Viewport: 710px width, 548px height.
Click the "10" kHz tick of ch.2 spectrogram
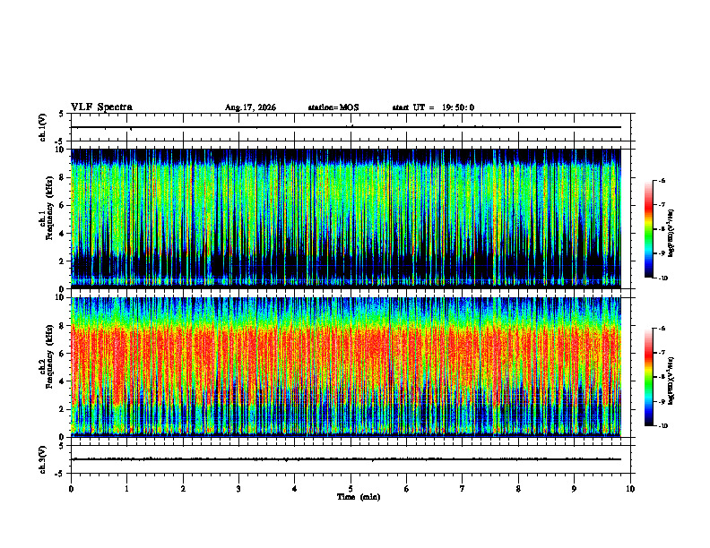pos(60,297)
